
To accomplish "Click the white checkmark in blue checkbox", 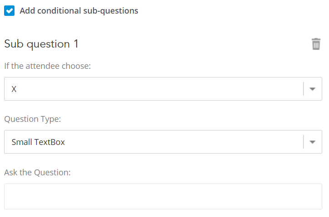I will point(10,11).
